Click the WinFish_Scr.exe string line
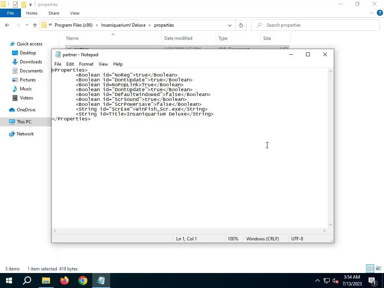 [141, 109]
